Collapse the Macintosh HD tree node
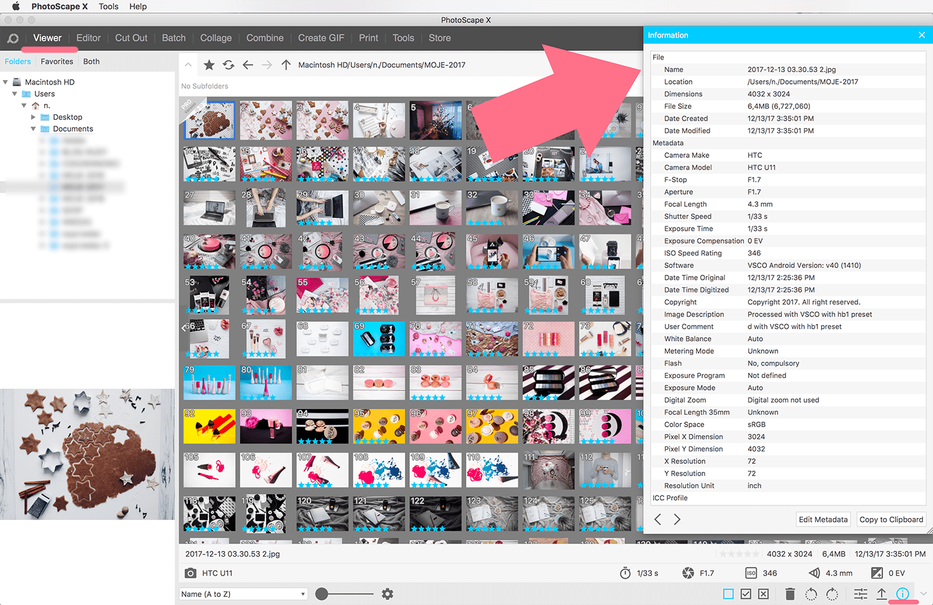Viewport: 933px width, 605px height. click(x=6, y=82)
